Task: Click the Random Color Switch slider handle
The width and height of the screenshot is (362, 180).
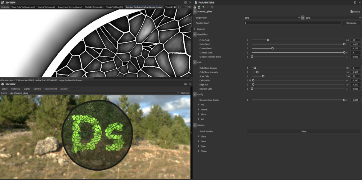Action: point(344,100)
